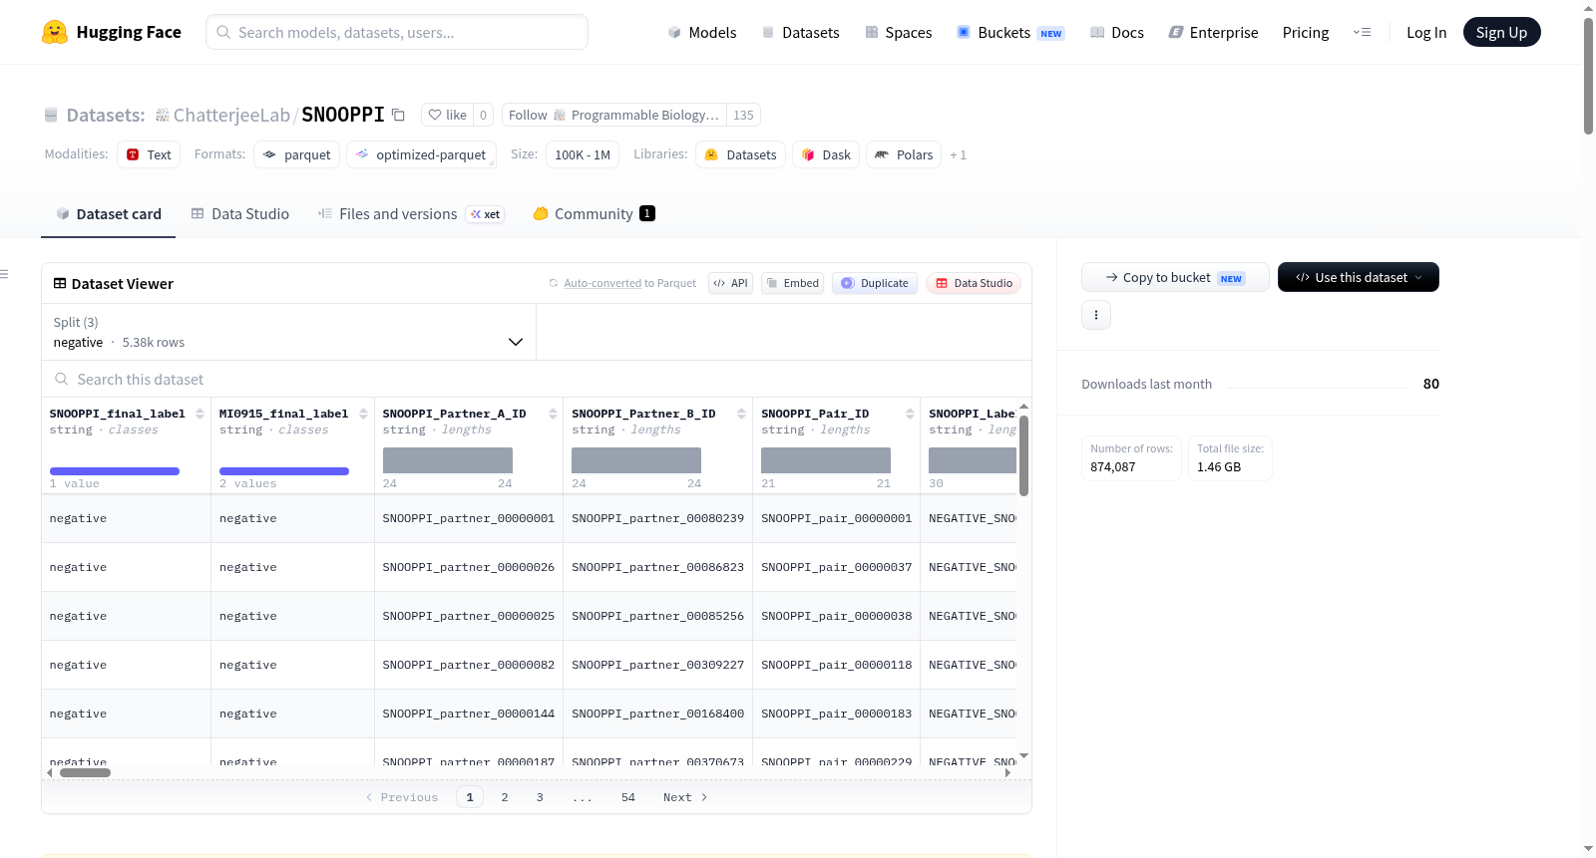Sort the MI0915_final_label column
1596x858 pixels.
coord(363,414)
